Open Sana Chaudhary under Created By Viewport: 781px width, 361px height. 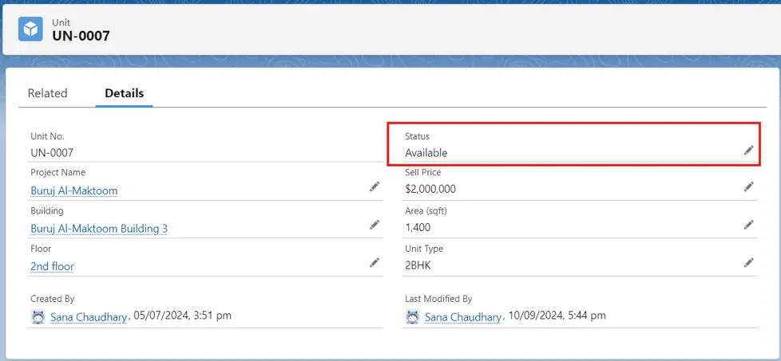[89, 316]
